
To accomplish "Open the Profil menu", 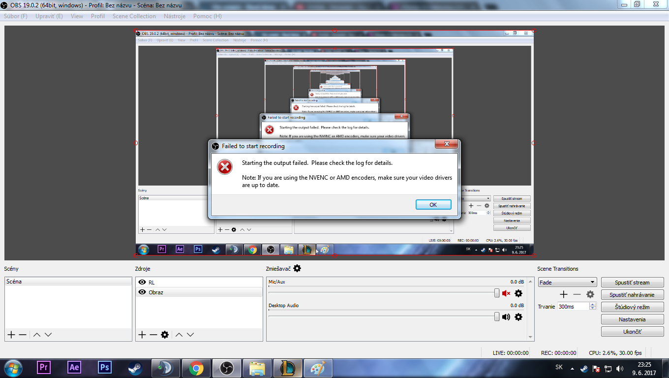I will click(98, 16).
